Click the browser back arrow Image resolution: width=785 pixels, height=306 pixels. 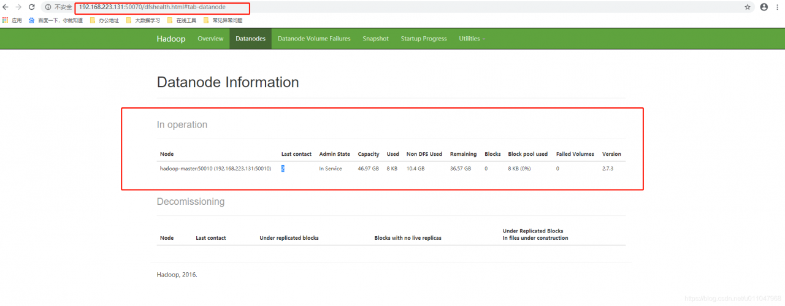6,7
